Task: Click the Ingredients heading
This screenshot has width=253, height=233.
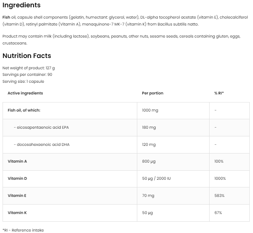Action: click(22, 5)
